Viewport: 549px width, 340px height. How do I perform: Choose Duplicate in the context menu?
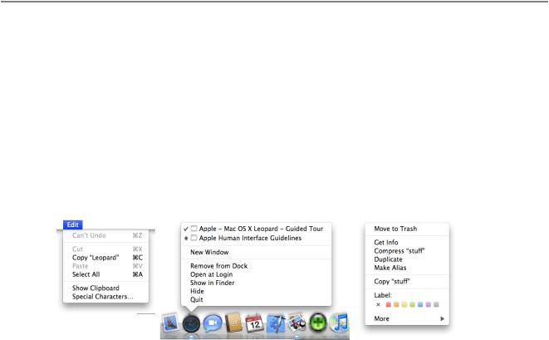click(x=407, y=259)
